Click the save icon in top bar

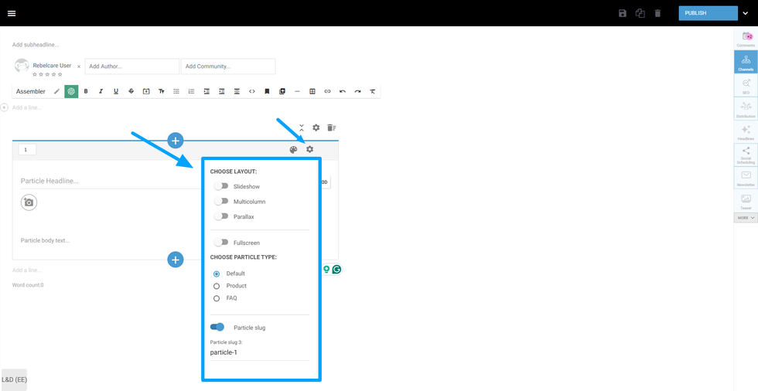[x=623, y=13]
